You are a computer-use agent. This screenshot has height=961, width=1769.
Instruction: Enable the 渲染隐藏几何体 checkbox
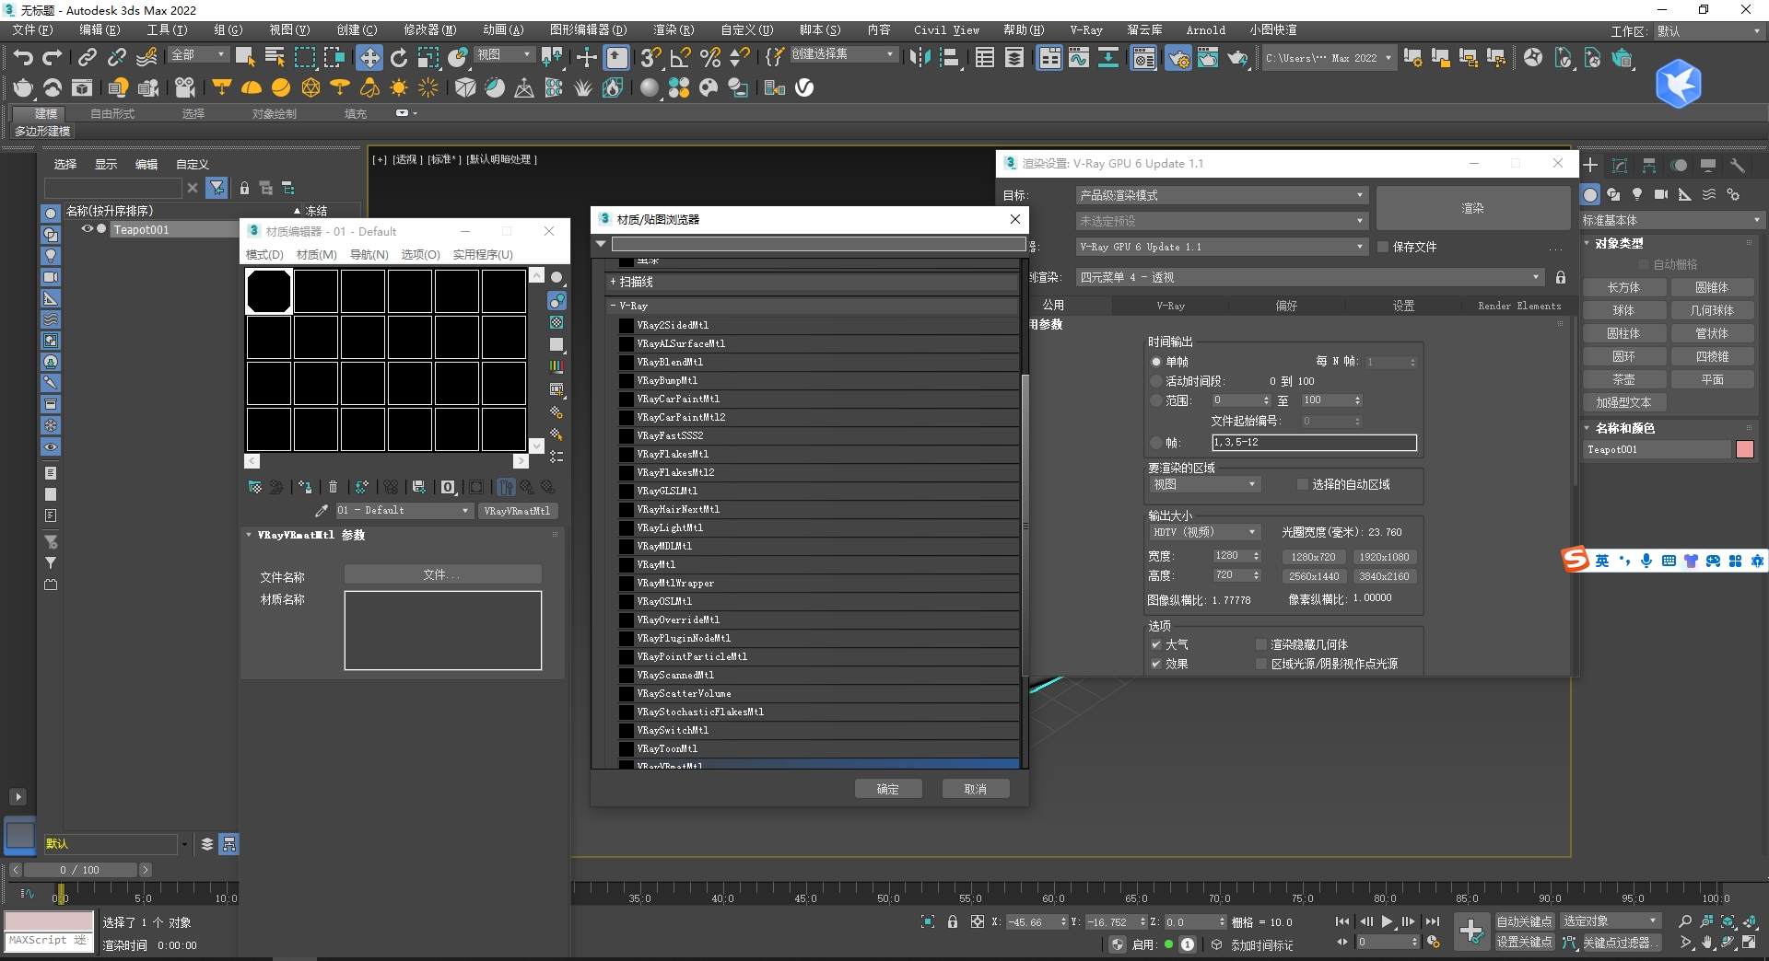click(x=1260, y=644)
